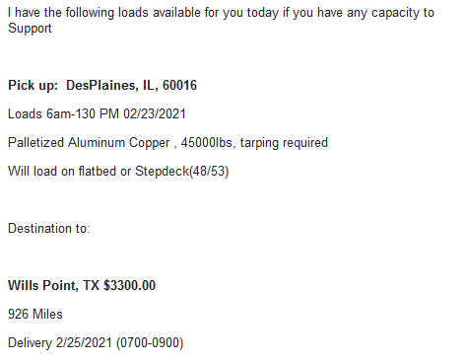
Task: Click the delivery date 2/25/2021
Action: click(84, 342)
